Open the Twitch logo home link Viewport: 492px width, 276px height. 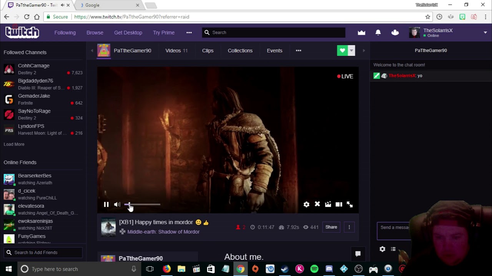point(22,33)
